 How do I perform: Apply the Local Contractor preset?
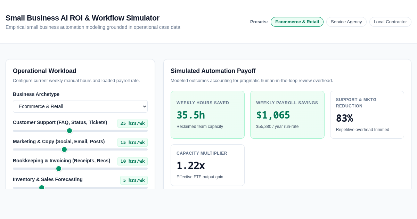pos(390,22)
